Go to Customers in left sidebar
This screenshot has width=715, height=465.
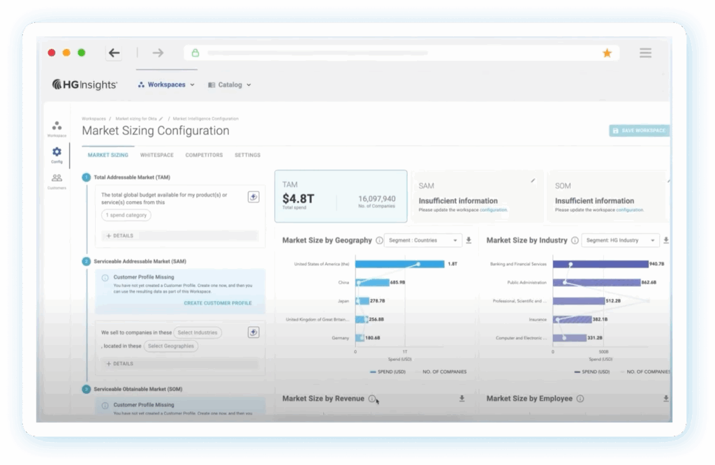pyautogui.click(x=57, y=179)
